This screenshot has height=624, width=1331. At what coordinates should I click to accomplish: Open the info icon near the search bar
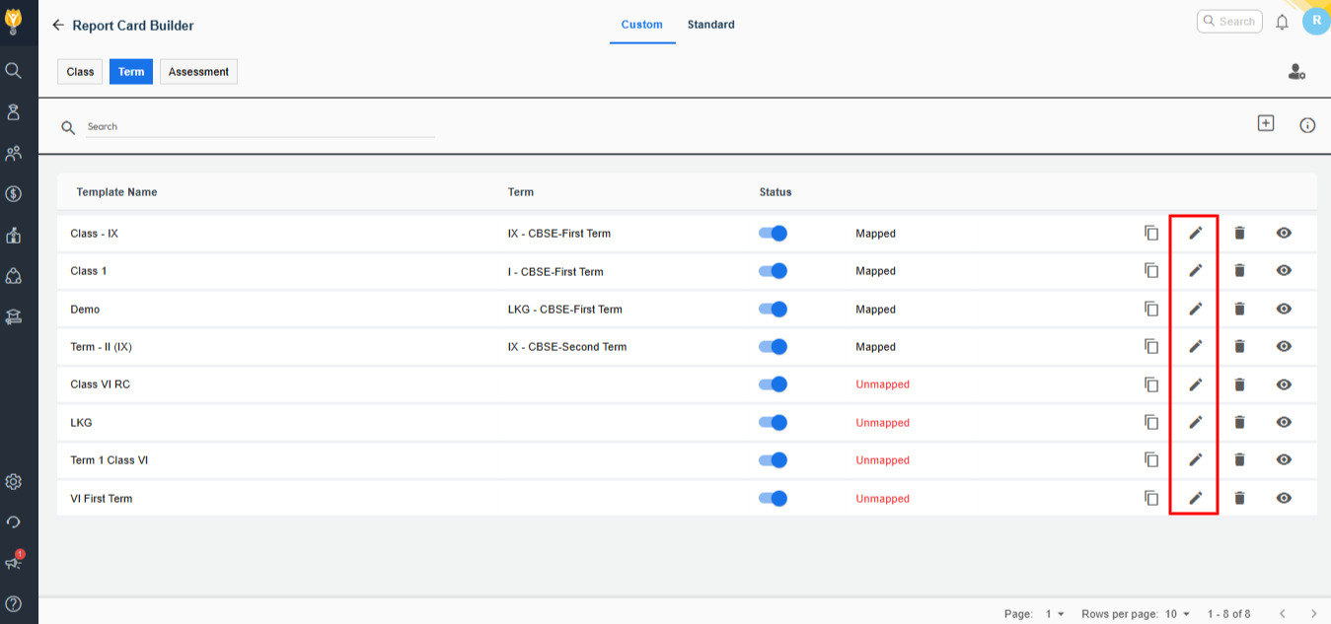1307,125
